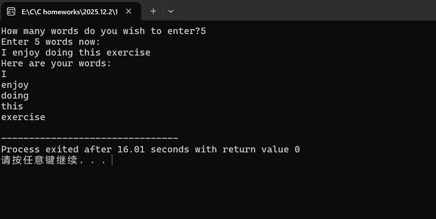Click the "Enter 5 words now:" line
Image resolution: width=436 pixels, height=219 pixels.
[51, 42]
